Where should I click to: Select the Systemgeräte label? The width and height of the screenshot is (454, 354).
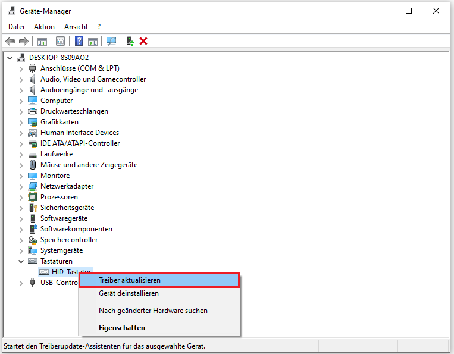pyautogui.click(x=61, y=250)
